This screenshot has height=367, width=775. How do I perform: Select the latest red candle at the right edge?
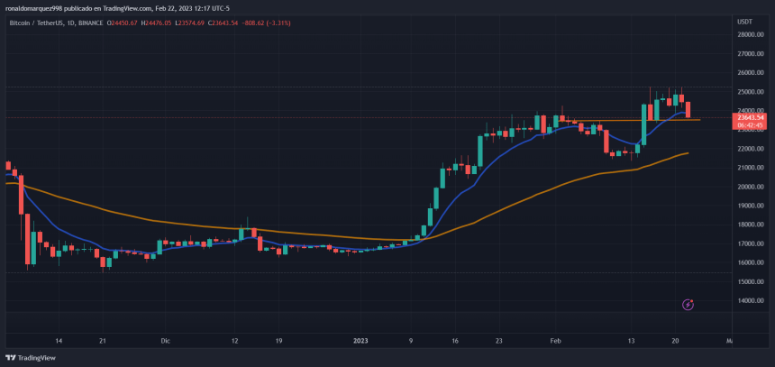click(x=688, y=110)
